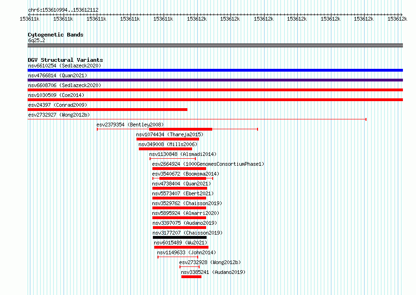This screenshot has width=416, height=295.
Task: Select the nsv4738404 (Quan2021) label
Action: pyautogui.click(x=181, y=184)
